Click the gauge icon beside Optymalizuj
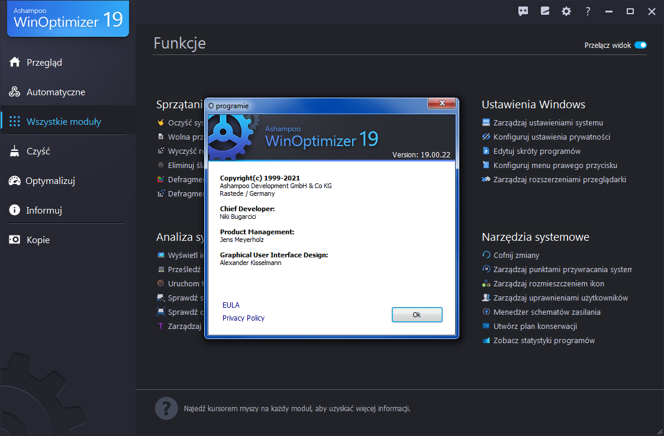Image resolution: width=664 pixels, height=436 pixels. coord(15,181)
